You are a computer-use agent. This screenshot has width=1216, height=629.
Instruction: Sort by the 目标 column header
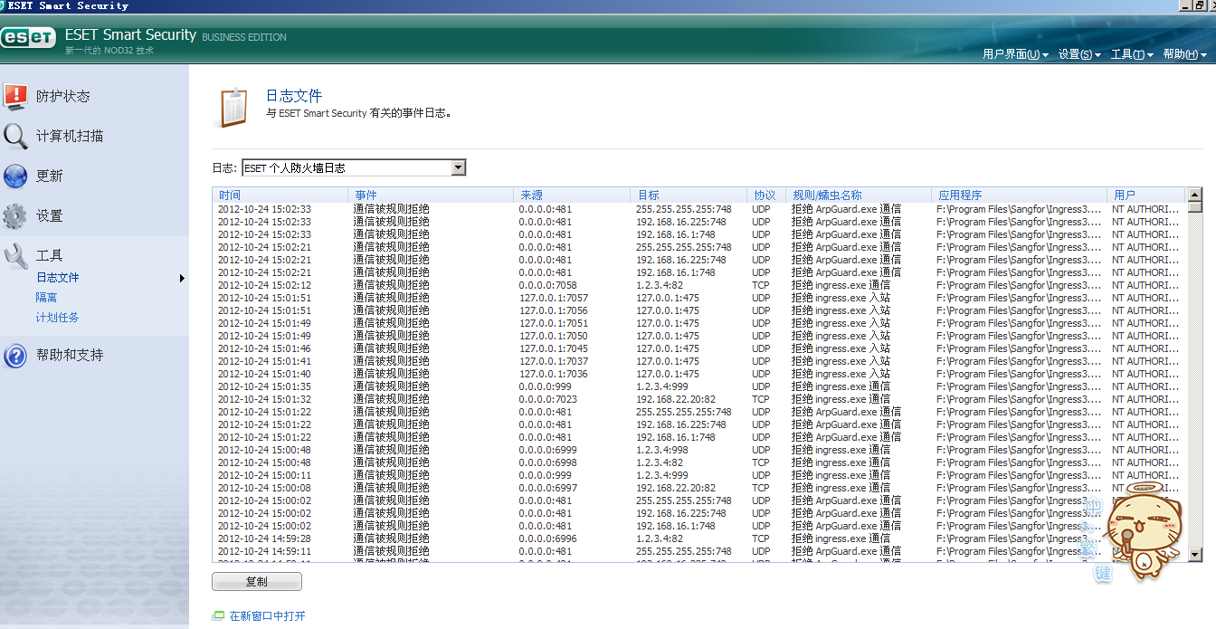(x=689, y=195)
